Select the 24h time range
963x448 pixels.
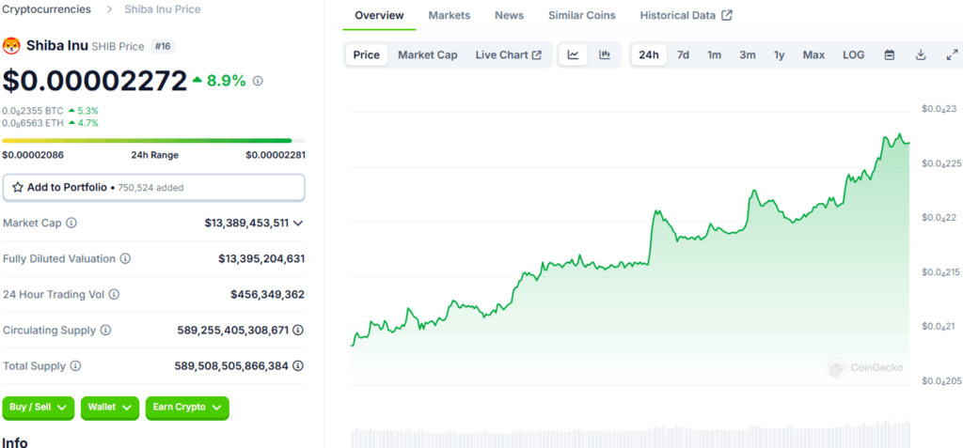pos(649,55)
